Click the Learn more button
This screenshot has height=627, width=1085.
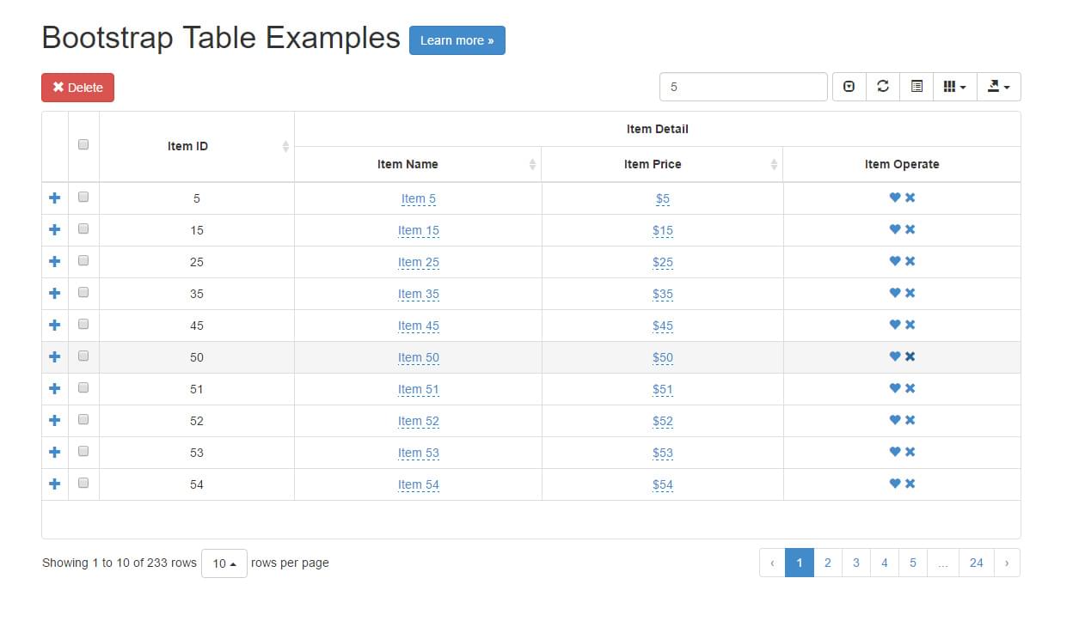coord(457,40)
